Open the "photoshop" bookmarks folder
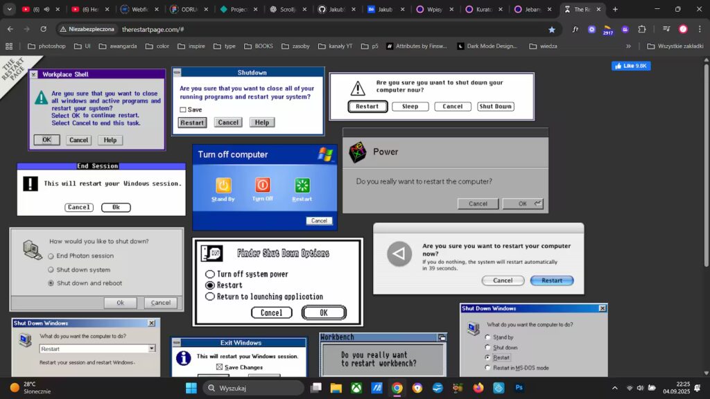 click(x=46, y=46)
